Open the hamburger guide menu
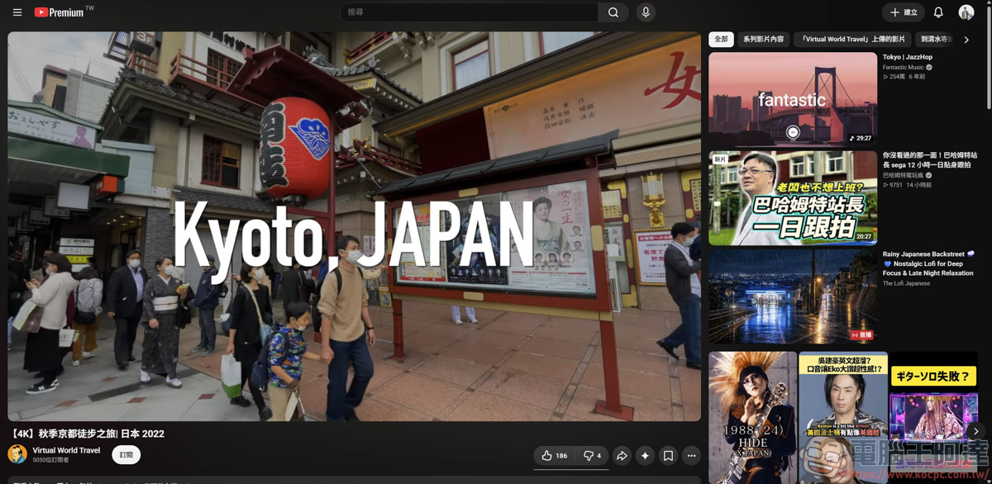992x484 pixels. pos(17,12)
